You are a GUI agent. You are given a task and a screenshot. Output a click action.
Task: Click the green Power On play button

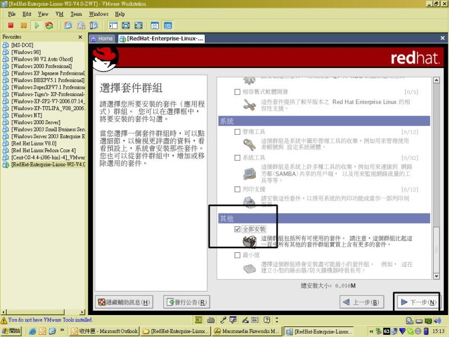36,25
